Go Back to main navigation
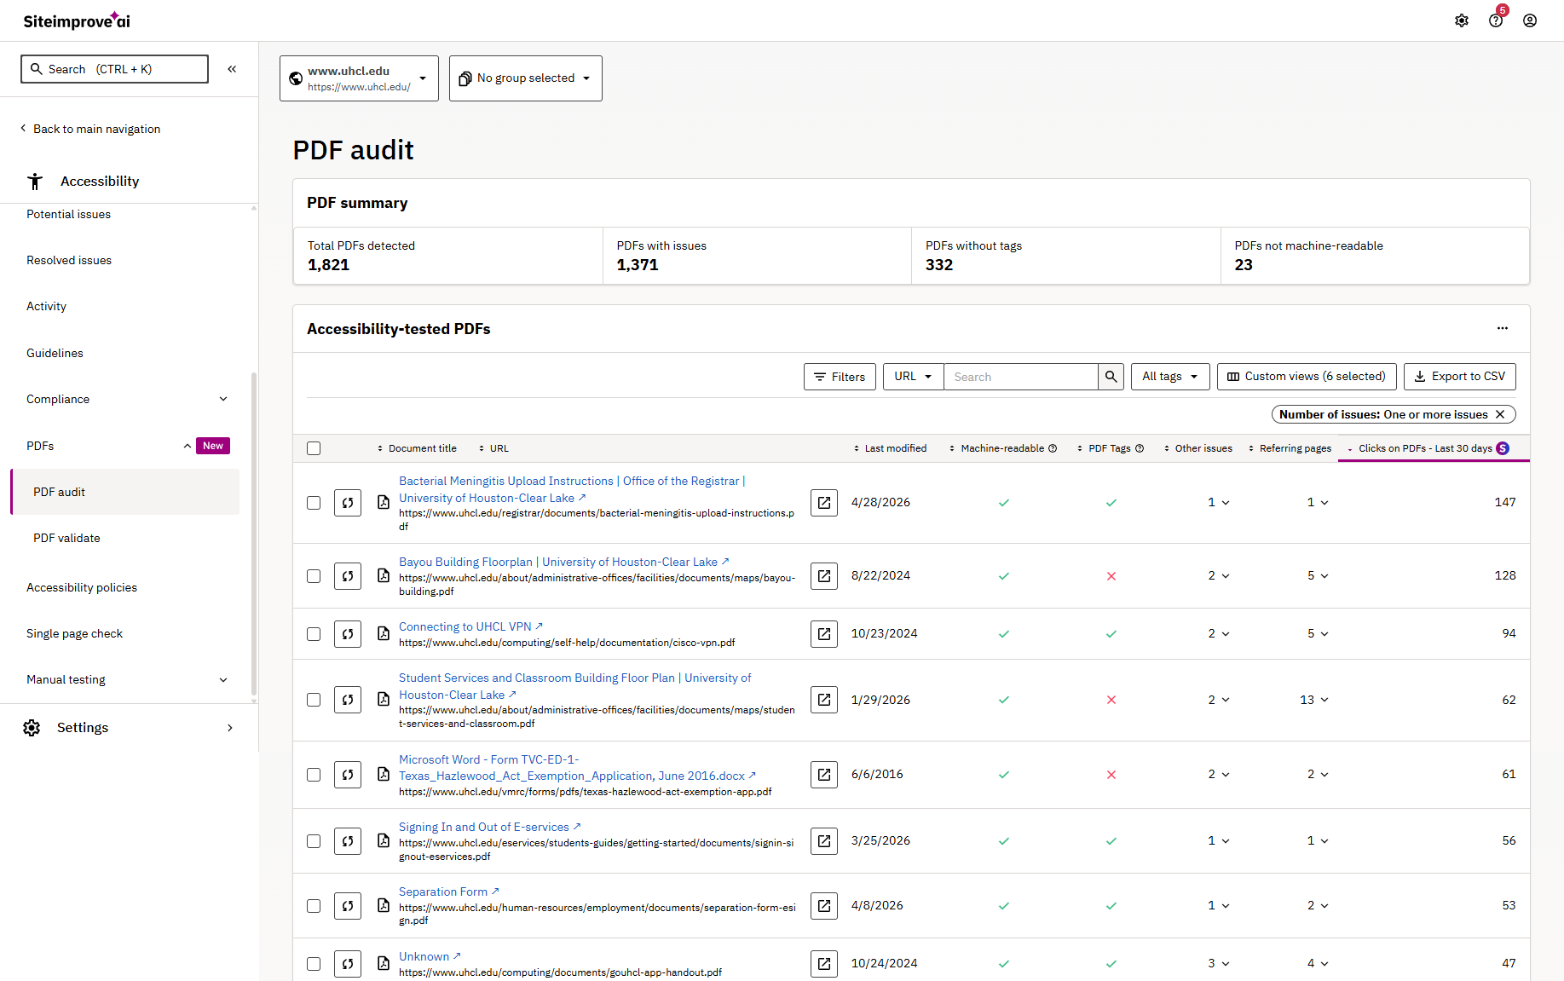 (89, 129)
